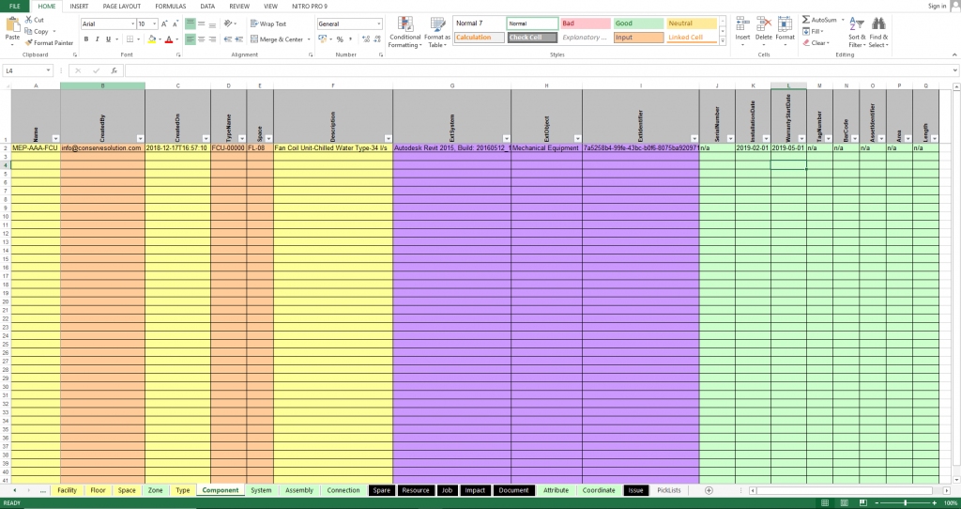Open the PAGE LAYOUT ribbon tab
The image size is (961, 509).
click(x=121, y=6)
